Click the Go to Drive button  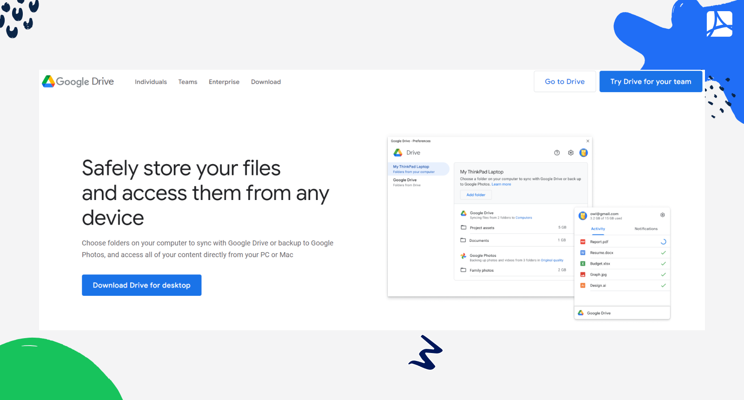[x=565, y=81]
